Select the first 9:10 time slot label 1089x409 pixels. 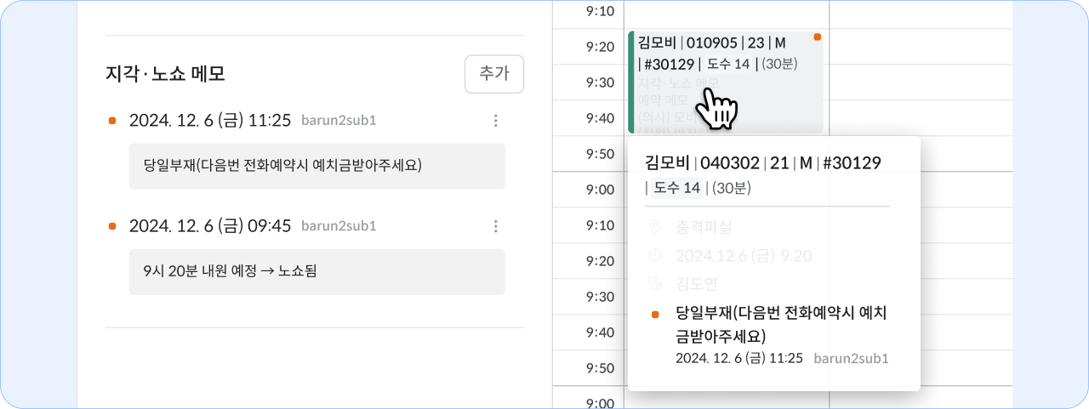[x=600, y=11]
